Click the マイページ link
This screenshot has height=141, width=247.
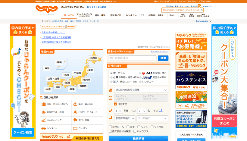tap(207, 6)
